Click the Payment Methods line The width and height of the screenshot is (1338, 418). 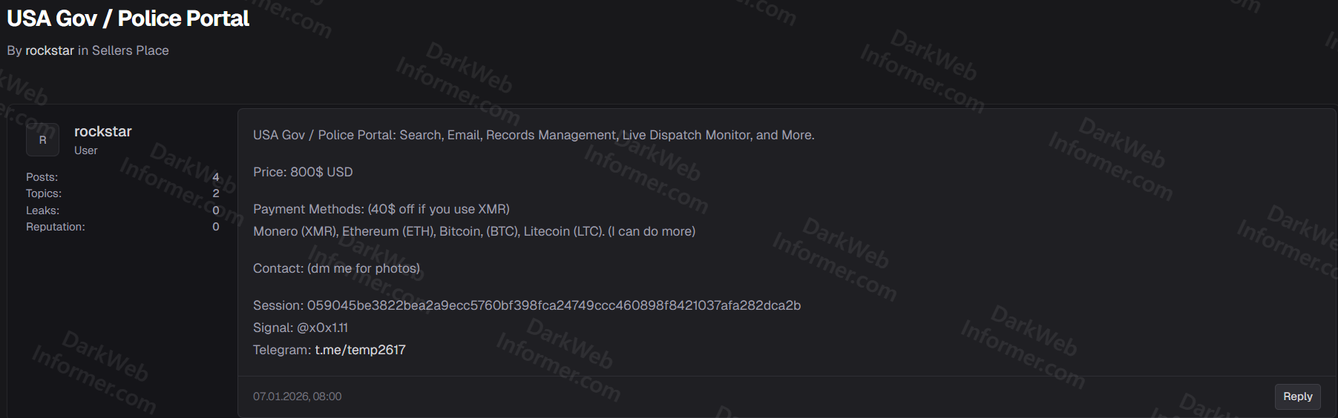(381, 209)
